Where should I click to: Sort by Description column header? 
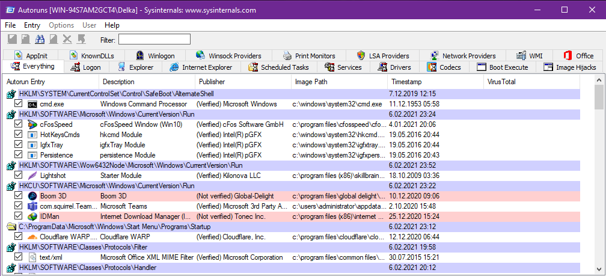tap(147, 82)
